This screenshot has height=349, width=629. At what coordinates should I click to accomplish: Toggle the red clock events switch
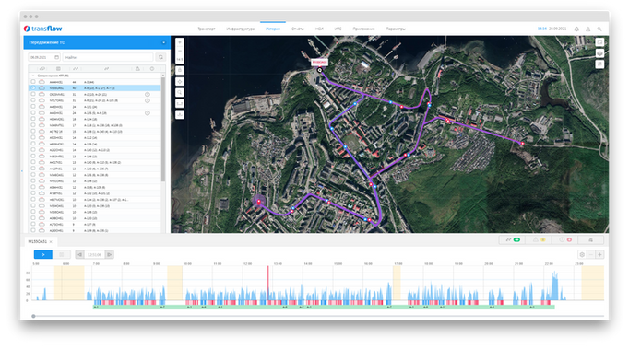point(569,239)
